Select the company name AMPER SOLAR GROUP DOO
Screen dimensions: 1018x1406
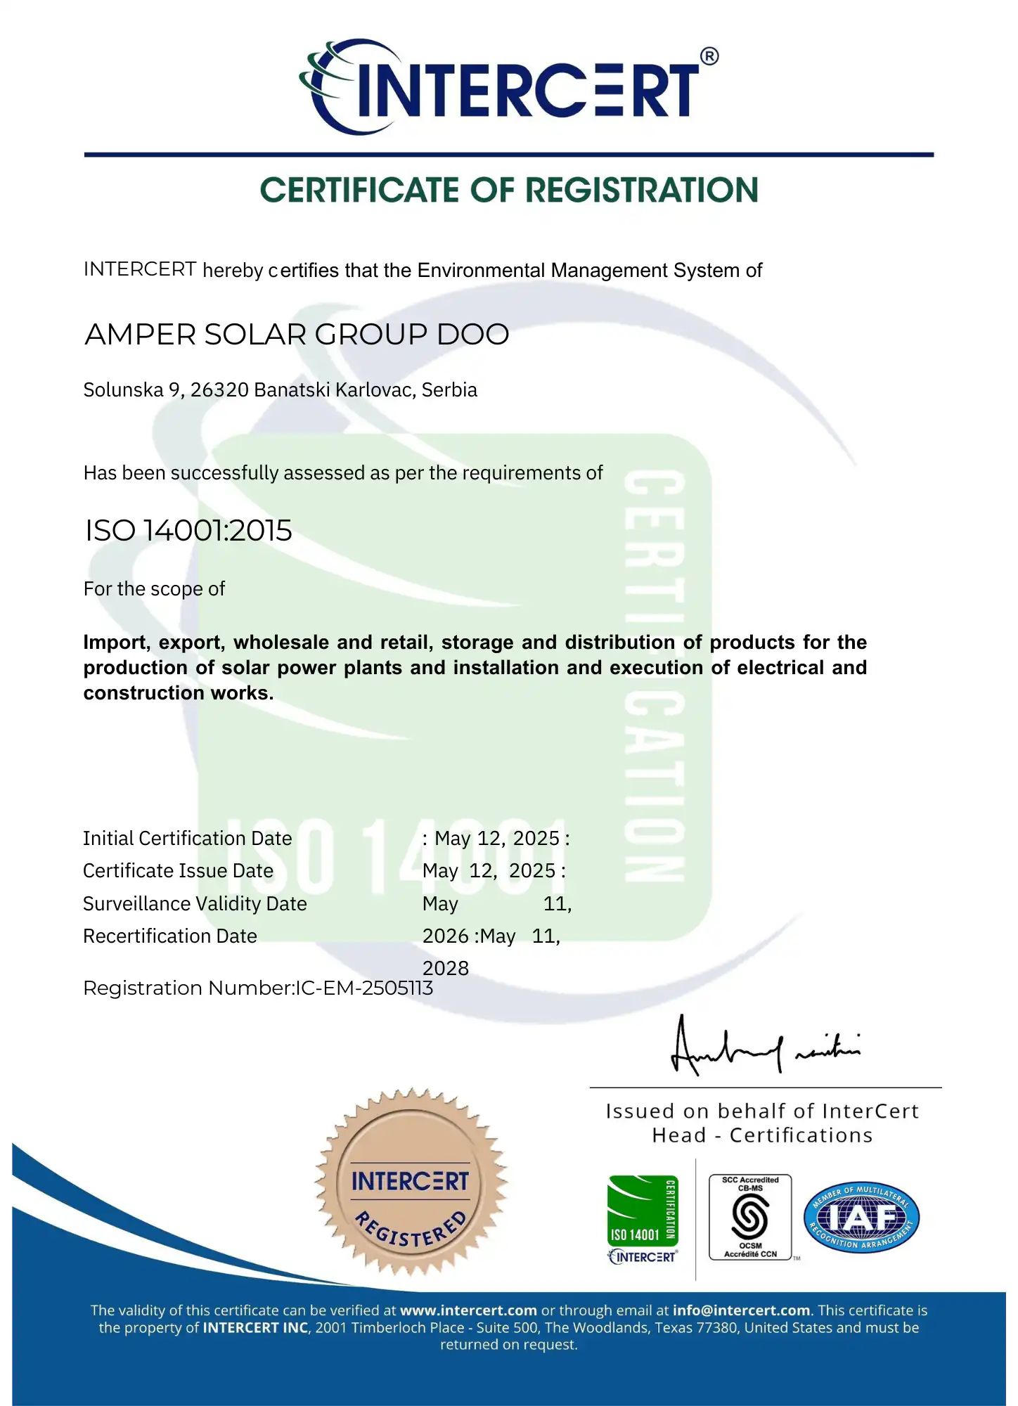pyautogui.click(x=297, y=335)
